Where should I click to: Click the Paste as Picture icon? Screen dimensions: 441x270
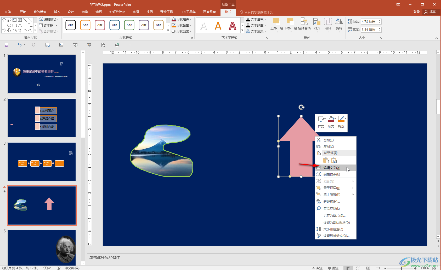(334, 160)
